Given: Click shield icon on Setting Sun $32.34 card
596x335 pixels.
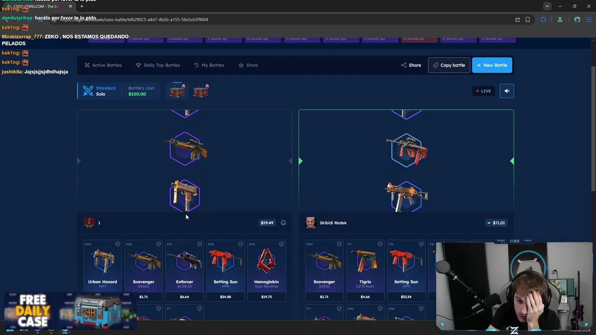Looking at the screenshot, I should 421,244.
